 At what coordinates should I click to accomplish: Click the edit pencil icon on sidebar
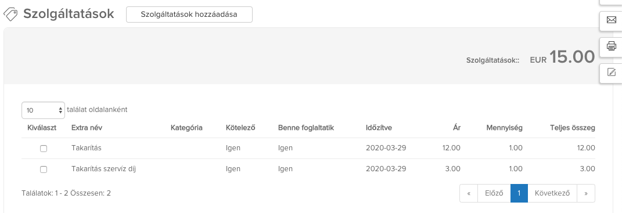point(612,72)
